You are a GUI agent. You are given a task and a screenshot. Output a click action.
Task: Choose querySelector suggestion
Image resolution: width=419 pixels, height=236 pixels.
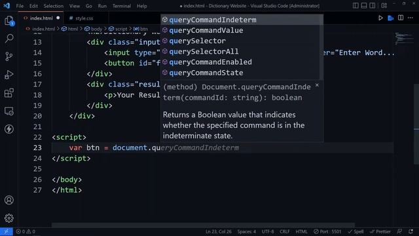point(240,41)
